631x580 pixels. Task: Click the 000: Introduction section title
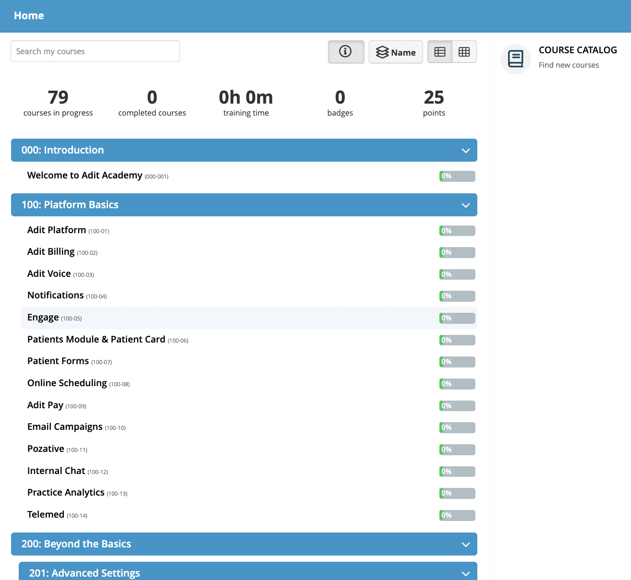point(62,150)
